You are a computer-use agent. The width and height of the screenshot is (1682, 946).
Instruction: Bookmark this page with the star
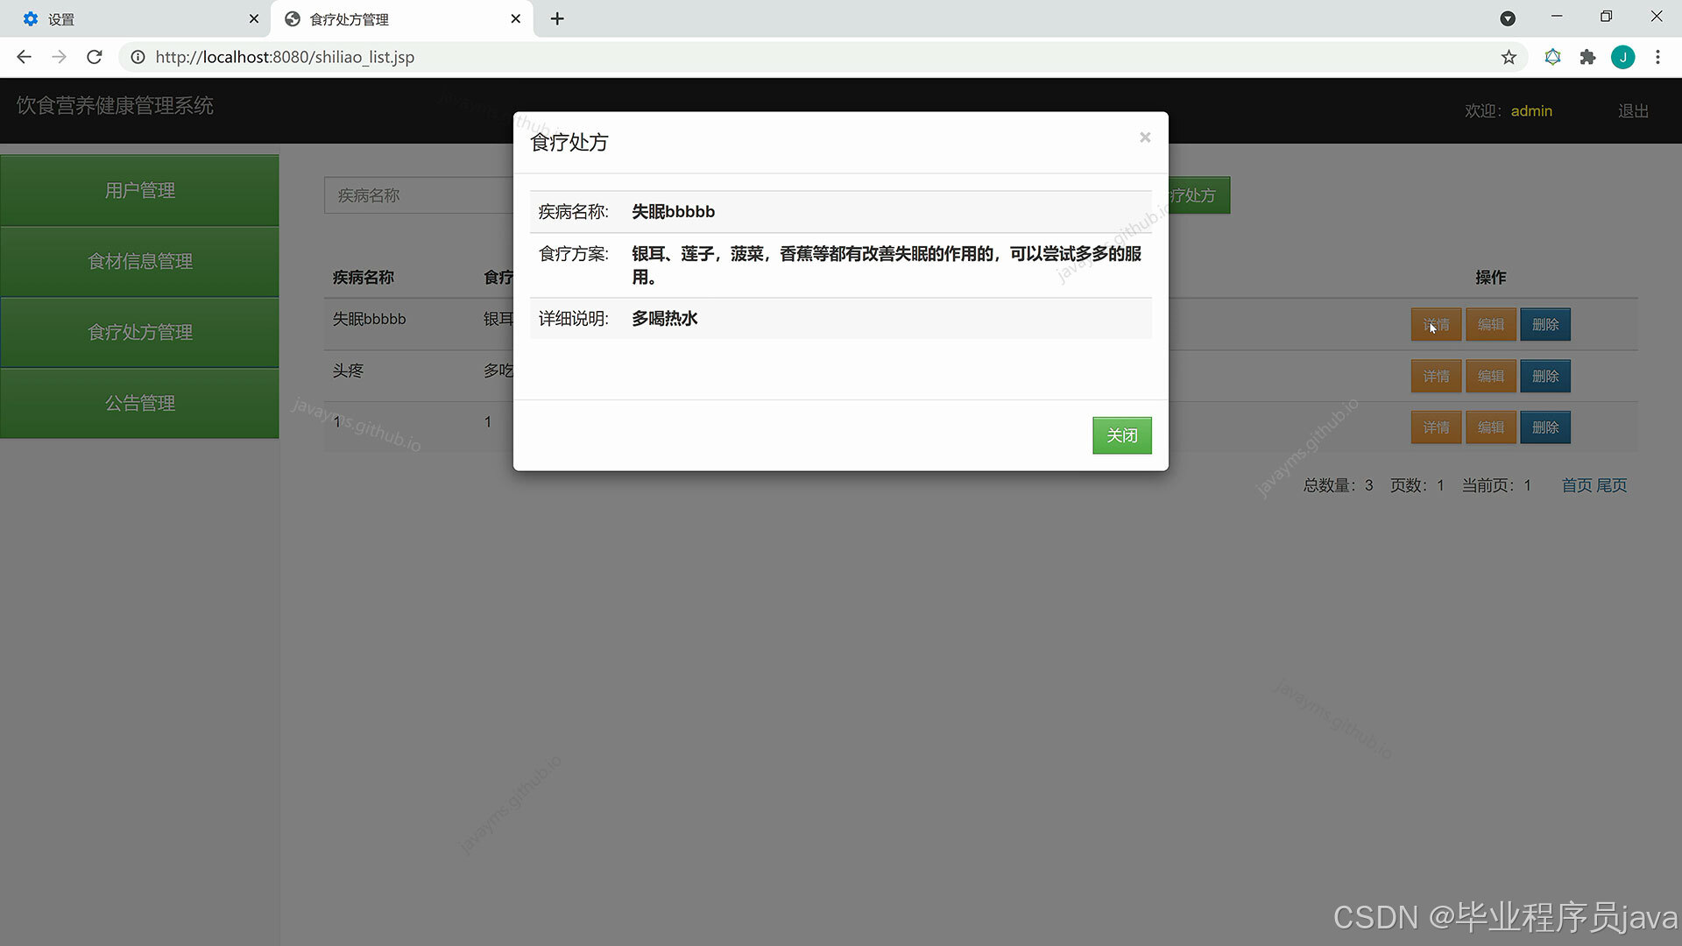point(1509,57)
